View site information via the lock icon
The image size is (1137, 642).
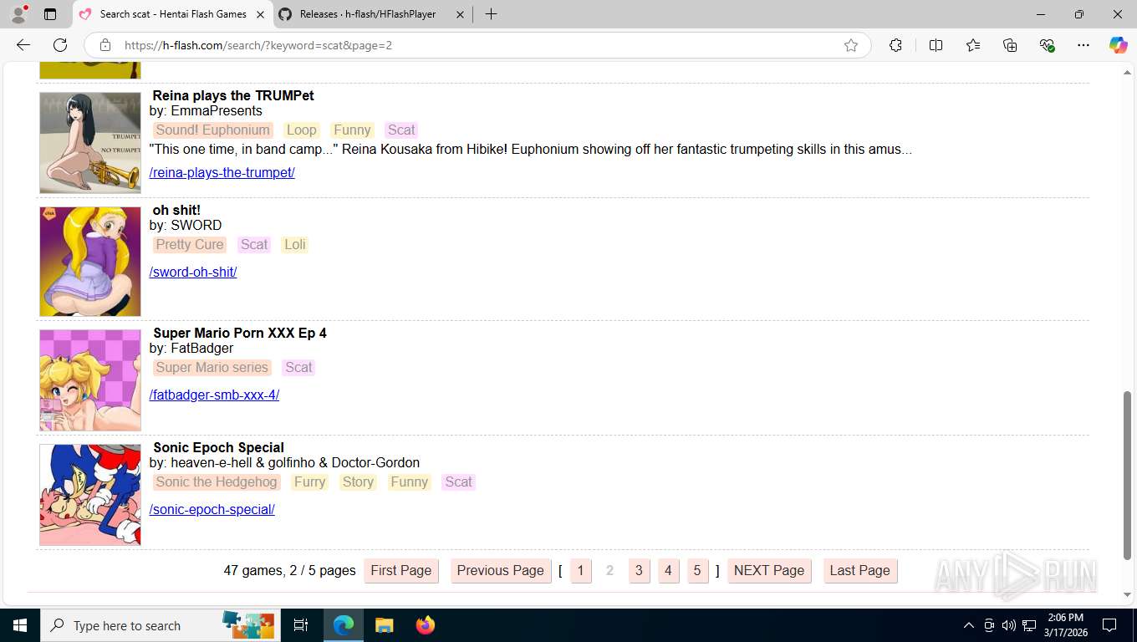105,45
